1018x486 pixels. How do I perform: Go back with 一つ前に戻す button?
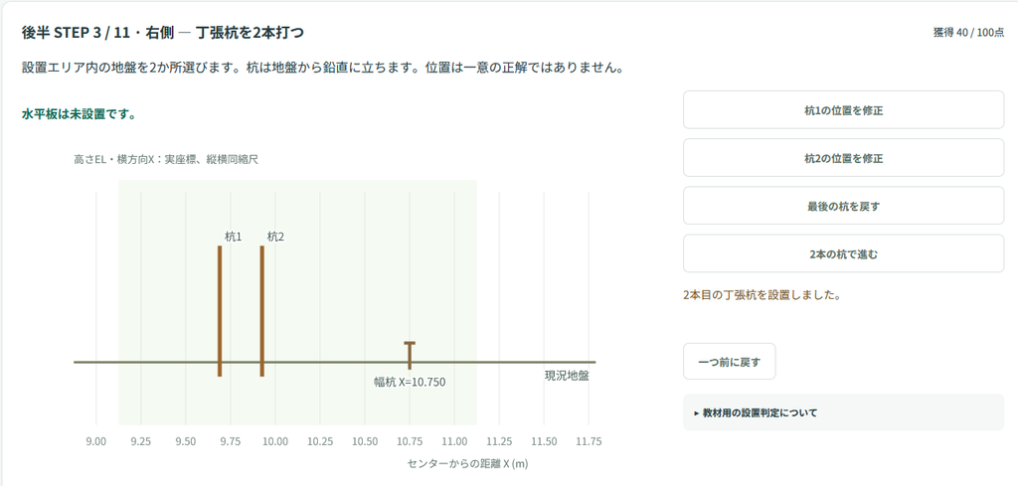[729, 362]
